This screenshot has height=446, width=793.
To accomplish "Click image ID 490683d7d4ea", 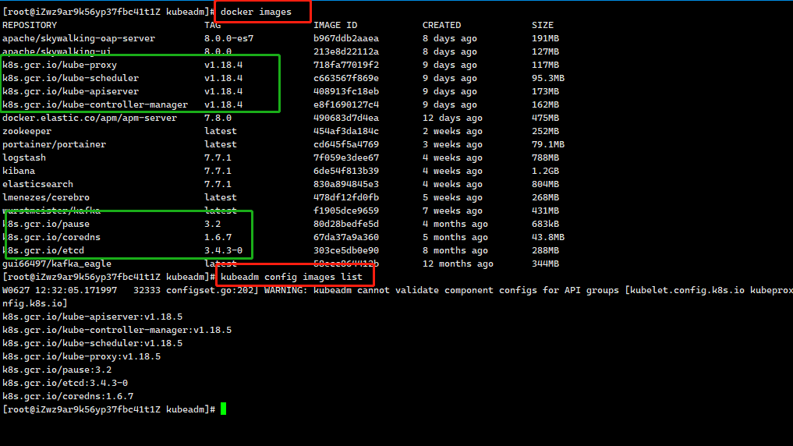I will [x=346, y=118].
